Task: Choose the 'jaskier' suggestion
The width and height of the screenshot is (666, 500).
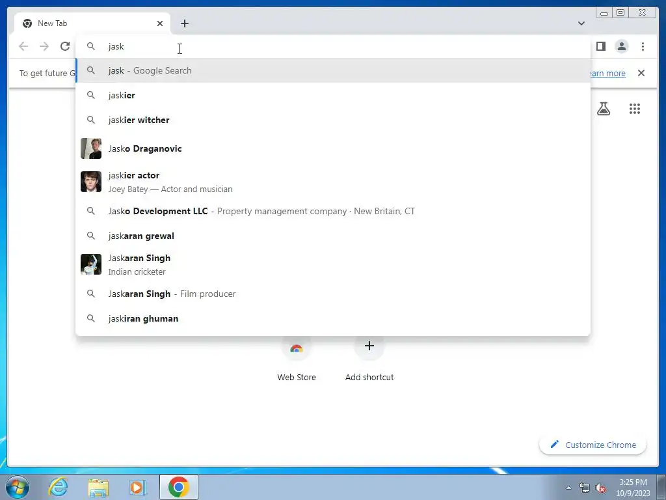Action: (333, 95)
